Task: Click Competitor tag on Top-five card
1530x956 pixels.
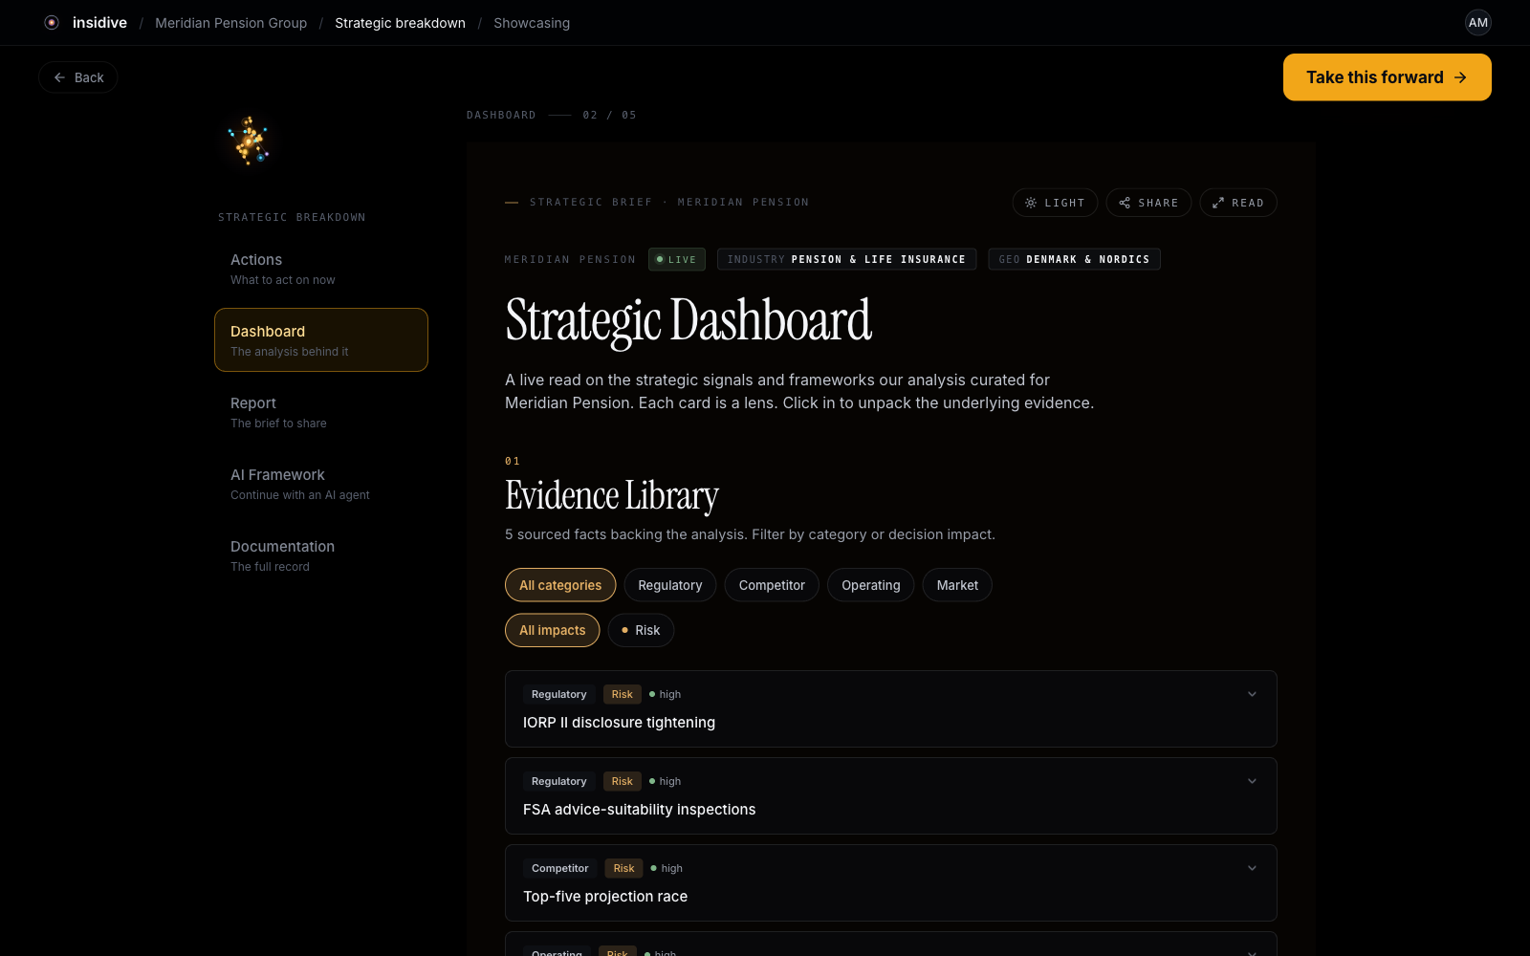Action: click(560, 868)
